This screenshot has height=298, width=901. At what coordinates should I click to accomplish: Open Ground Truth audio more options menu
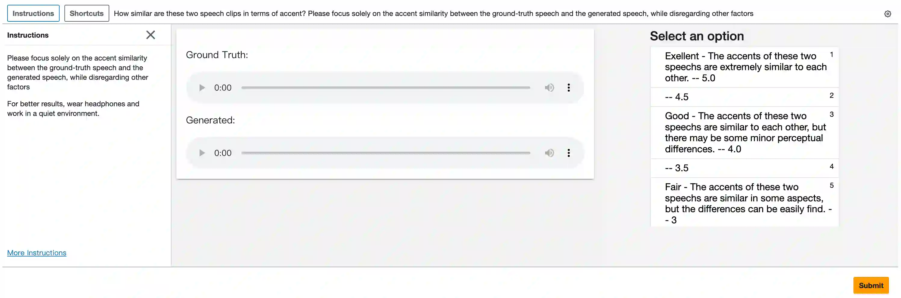click(x=568, y=88)
